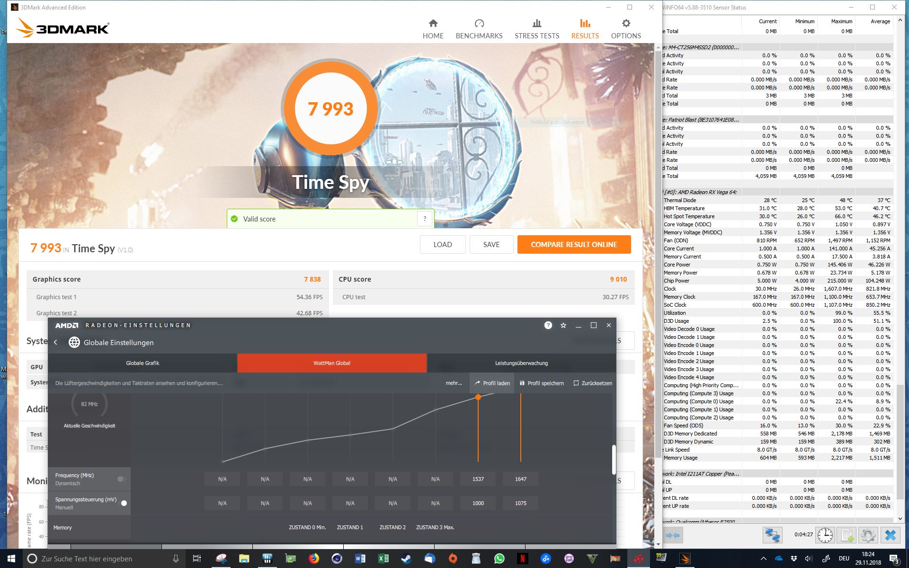Toggle the Frequency (MHz) dynamic switch
909x568 pixels.
[x=122, y=479]
